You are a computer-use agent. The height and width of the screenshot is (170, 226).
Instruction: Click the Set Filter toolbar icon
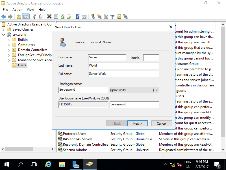coord(112,16)
